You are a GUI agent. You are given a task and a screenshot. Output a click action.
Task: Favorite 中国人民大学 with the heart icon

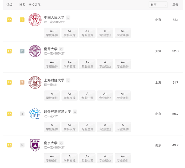tap(68, 18)
